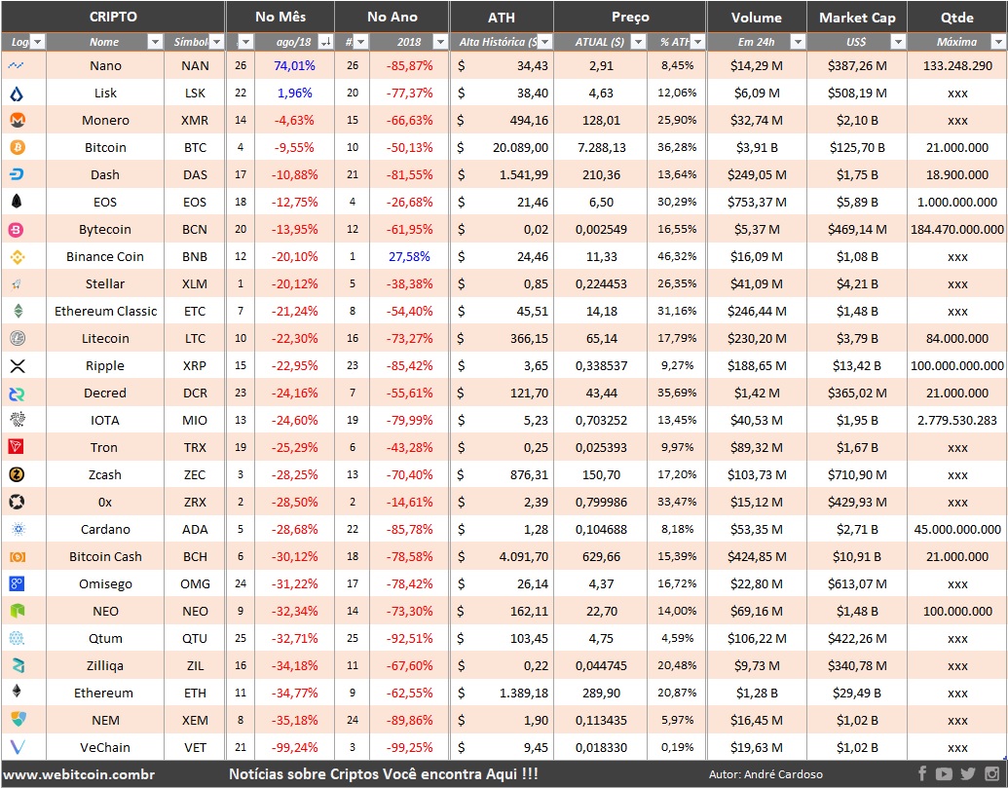Click the NEO green logo icon

point(17,612)
